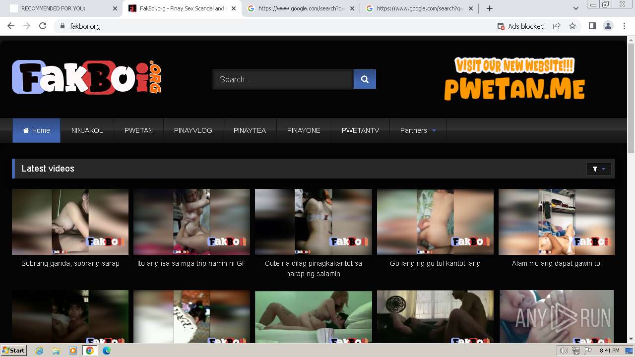This screenshot has height=357, width=635.
Task: Open a new browser tab
Action: [x=490, y=8]
